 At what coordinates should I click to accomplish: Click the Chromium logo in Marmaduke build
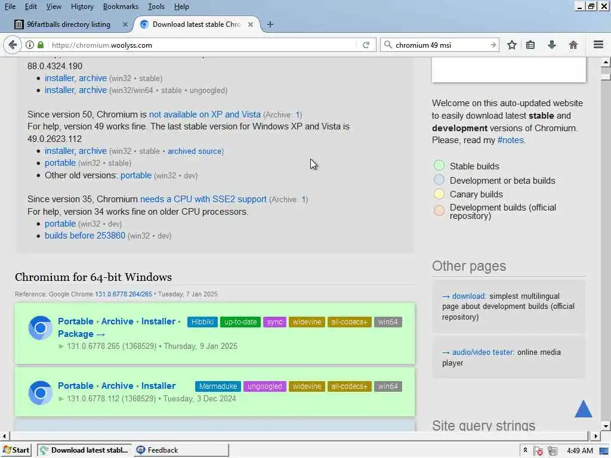(40, 392)
